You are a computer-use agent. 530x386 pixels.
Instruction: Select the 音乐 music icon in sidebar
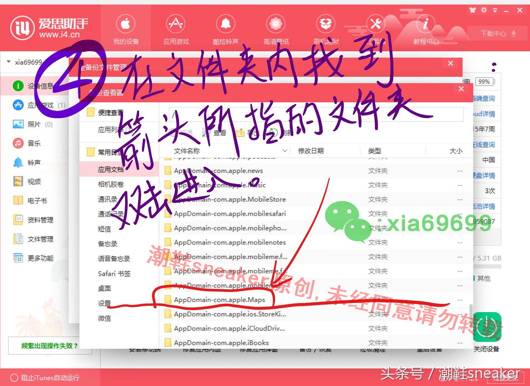click(x=18, y=143)
